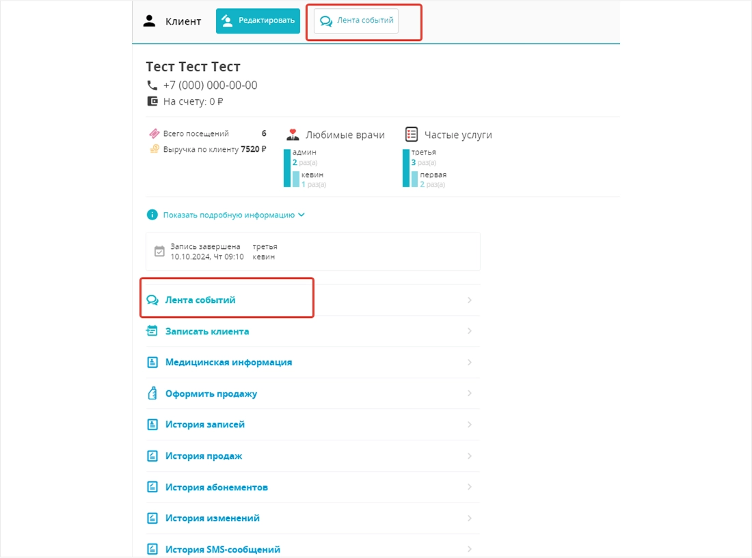Click the chat bubbles icon in Лента событий row
The height and width of the screenshot is (558, 752).
[x=152, y=300]
